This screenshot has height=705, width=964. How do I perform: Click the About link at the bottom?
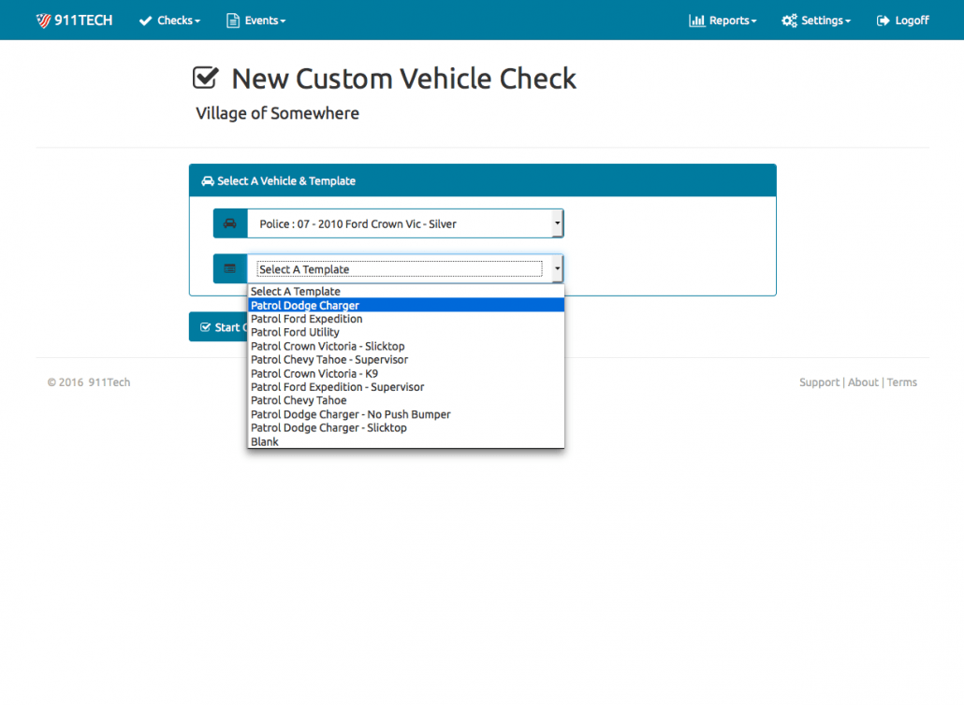[x=863, y=381]
